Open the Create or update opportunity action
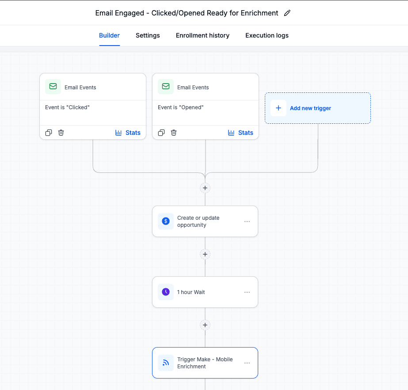Viewport: 408px width, 390px height. click(205, 221)
